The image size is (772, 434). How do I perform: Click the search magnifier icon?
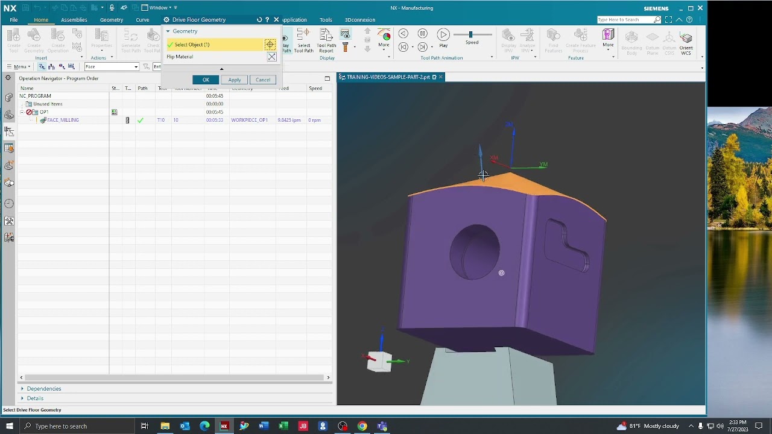click(x=657, y=20)
